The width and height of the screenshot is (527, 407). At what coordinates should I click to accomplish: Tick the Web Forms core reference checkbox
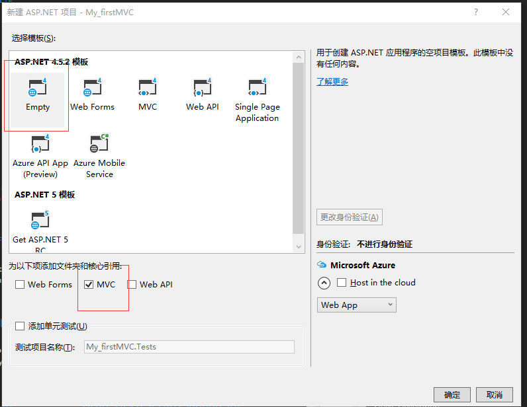(20, 285)
